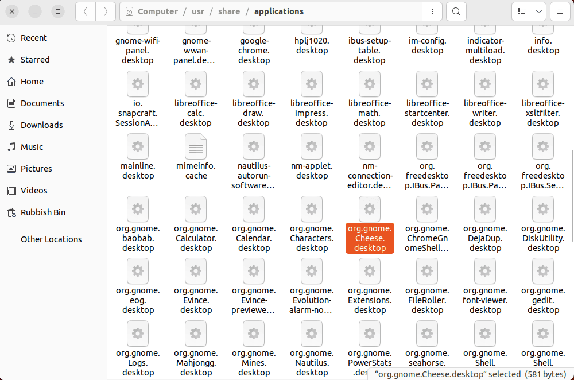Click the vertical scrollbar on the right
The image size is (574, 380).
pyautogui.click(x=570, y=189)
